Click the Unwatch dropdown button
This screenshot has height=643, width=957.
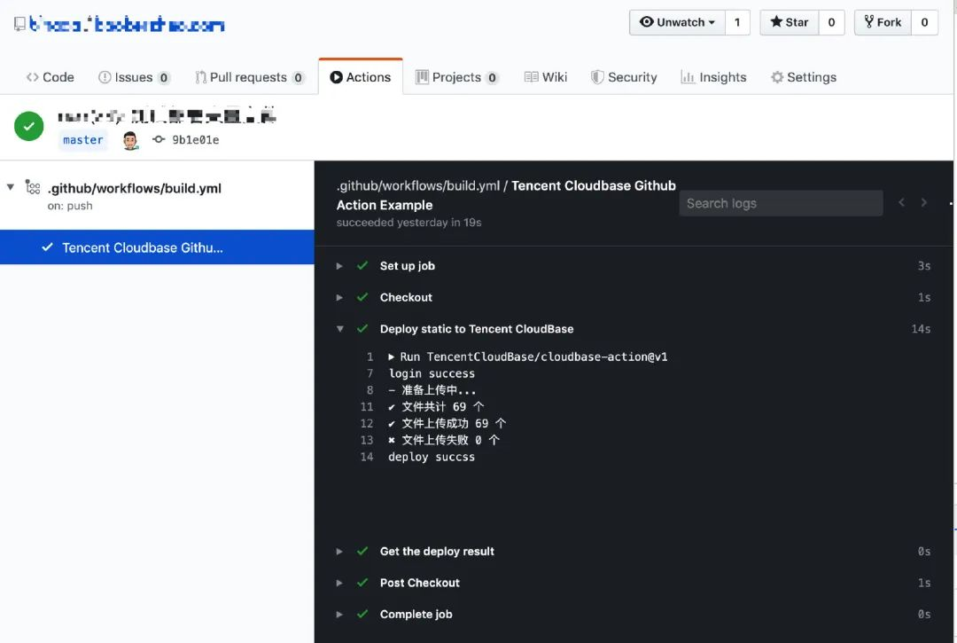(x=677, y=22)
